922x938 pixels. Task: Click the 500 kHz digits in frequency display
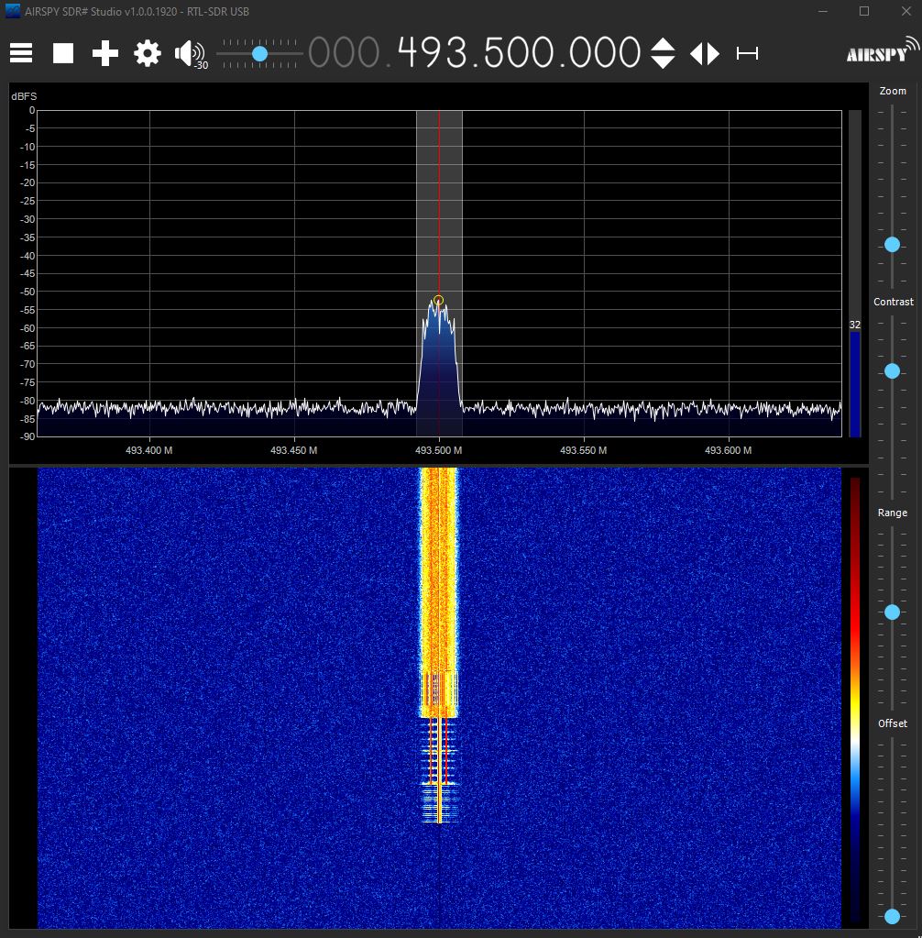(517, 53)
